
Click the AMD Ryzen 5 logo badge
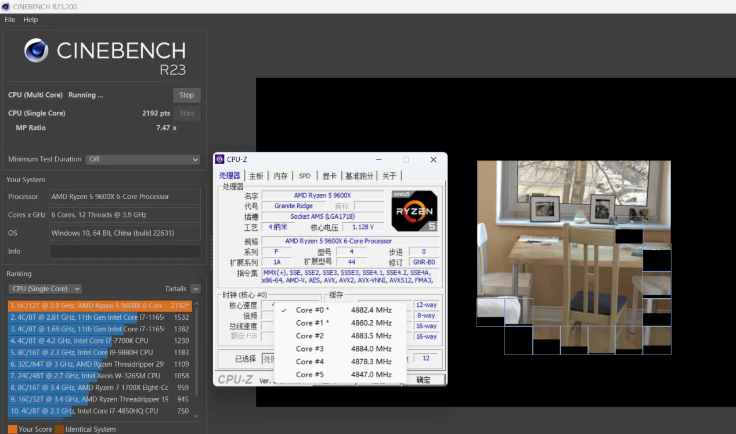414,211
